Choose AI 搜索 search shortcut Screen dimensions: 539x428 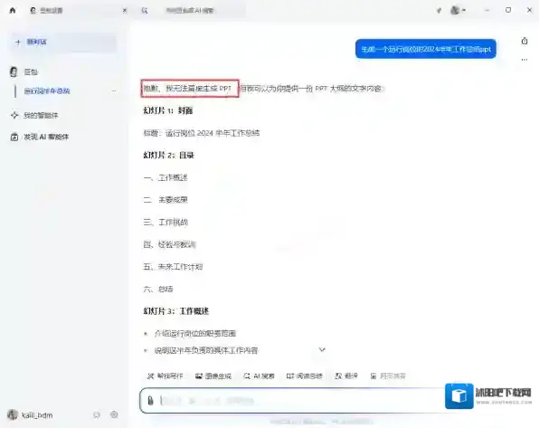coord(259,376)
